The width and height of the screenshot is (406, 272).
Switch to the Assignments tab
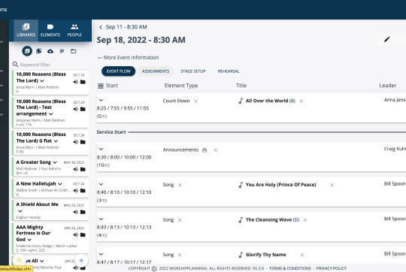156,71
